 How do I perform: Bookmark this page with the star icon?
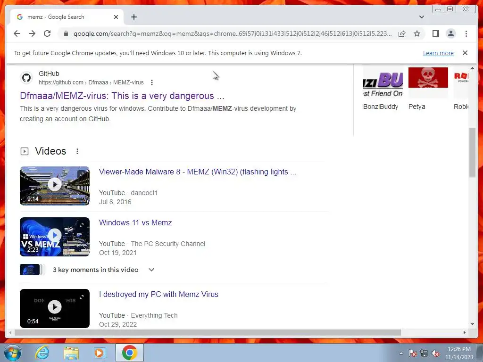coord(417,33)
